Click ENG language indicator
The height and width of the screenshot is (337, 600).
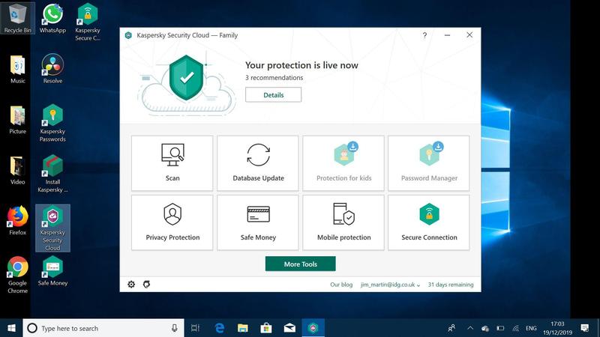coord(531,328)
